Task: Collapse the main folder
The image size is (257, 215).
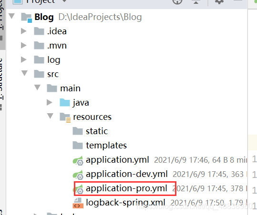Action: [37, 88]
